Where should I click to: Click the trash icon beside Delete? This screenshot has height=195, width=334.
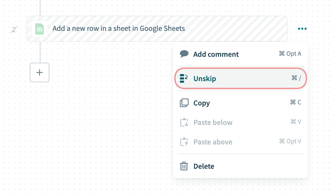184,166
